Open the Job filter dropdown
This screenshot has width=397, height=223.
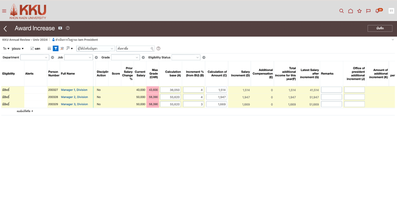click(x=78, y=58)
